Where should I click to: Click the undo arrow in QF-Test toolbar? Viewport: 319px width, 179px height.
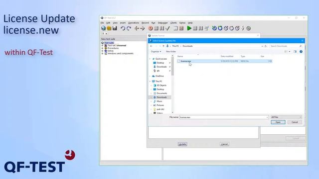coord(123,28)
